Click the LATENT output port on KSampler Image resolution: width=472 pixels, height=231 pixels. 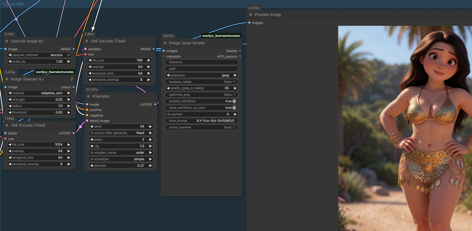point(155,104)
